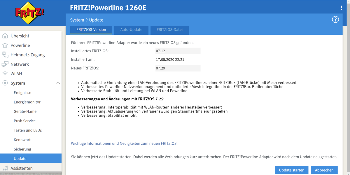Click the Update breadcrumb text in the header
Image resolution: width=350 pixels, height=175 pixels.
point(96,20)
